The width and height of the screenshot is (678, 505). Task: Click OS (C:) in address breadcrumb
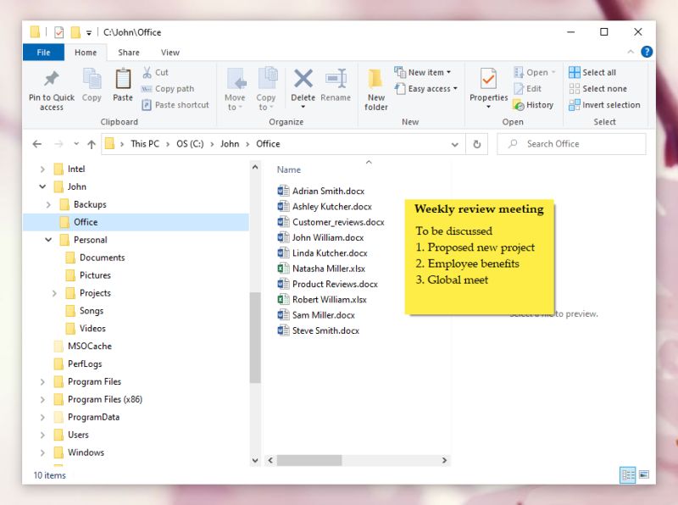click(190, 144)
